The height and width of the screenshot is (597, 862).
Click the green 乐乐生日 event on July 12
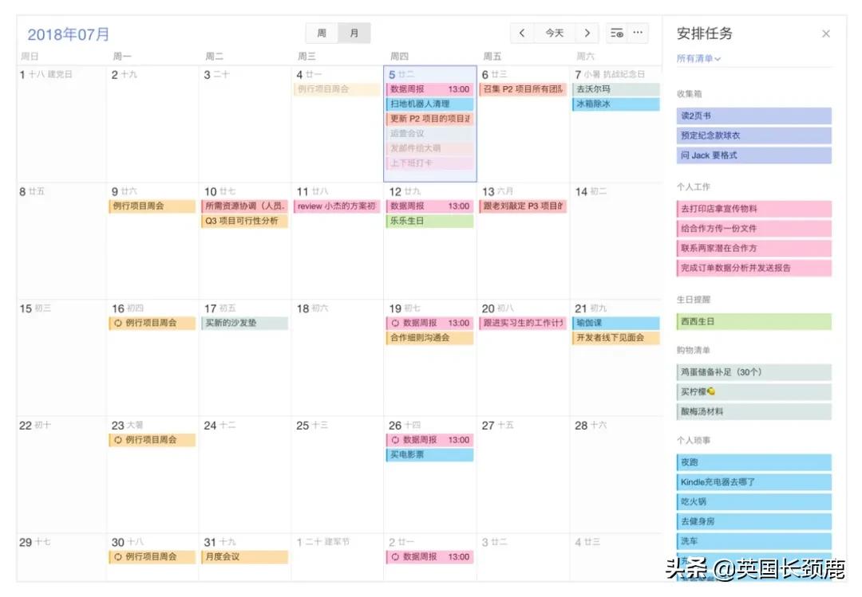click(x=429, y=221)
